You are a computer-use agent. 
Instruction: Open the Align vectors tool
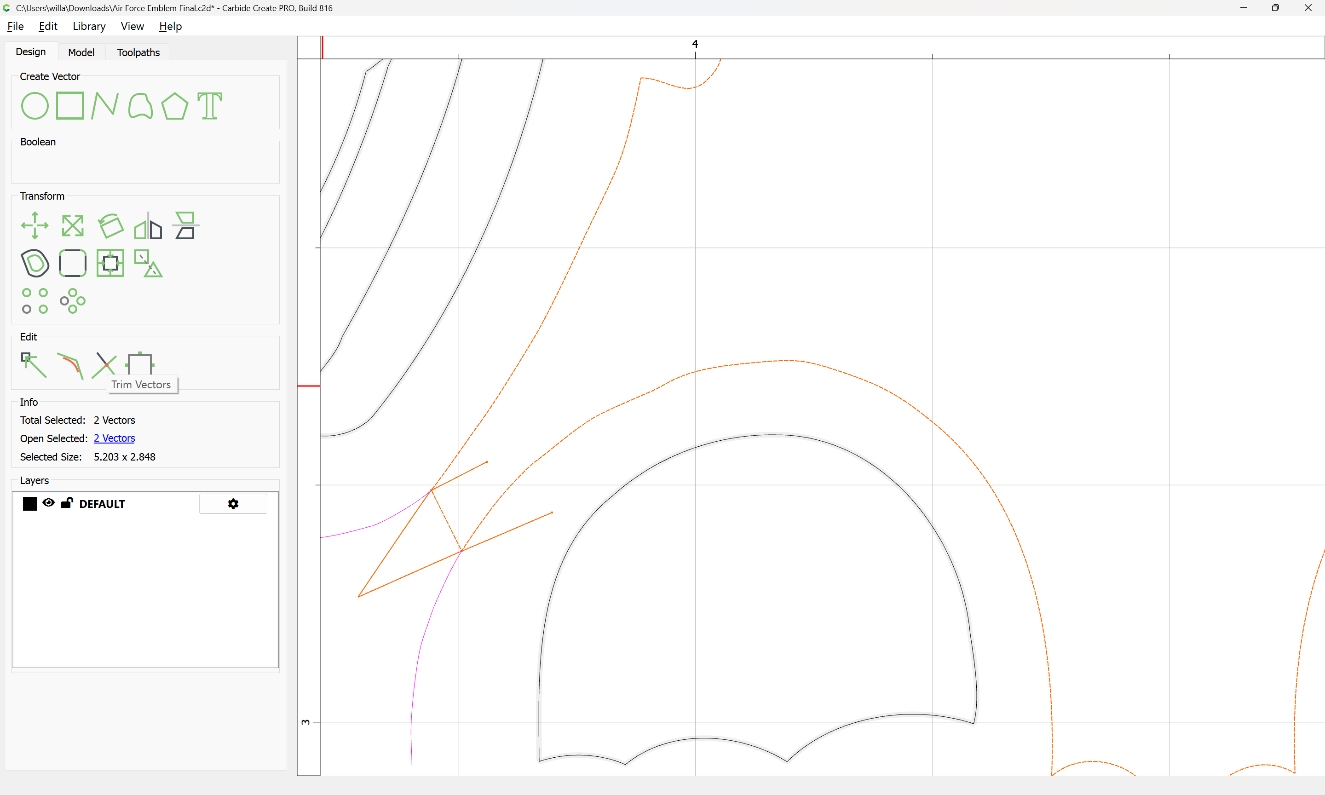186,225
